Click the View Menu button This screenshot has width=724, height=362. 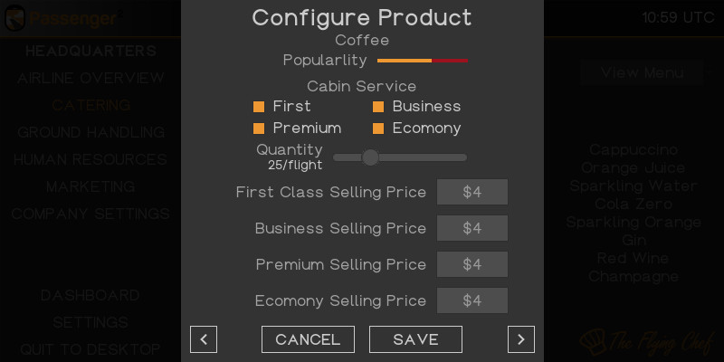coord(643,72)
